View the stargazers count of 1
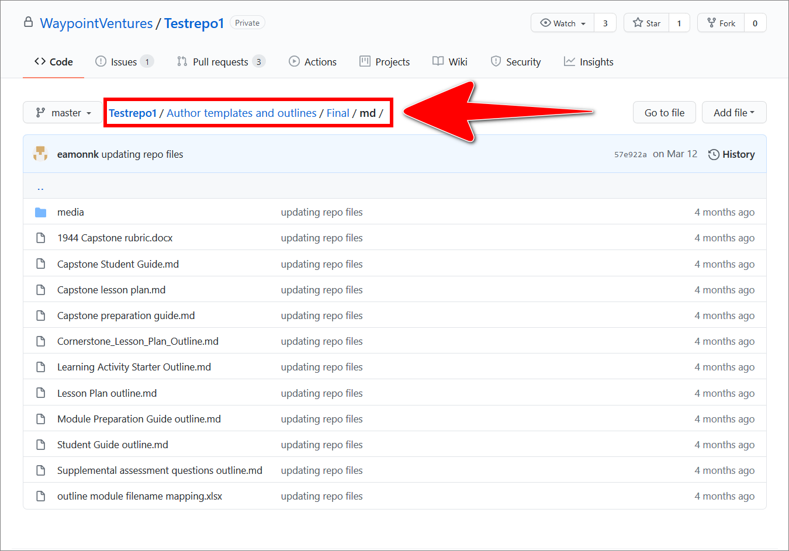Image resolution: width=789 pixels, height=551 pixels. [x=679, y=23]
